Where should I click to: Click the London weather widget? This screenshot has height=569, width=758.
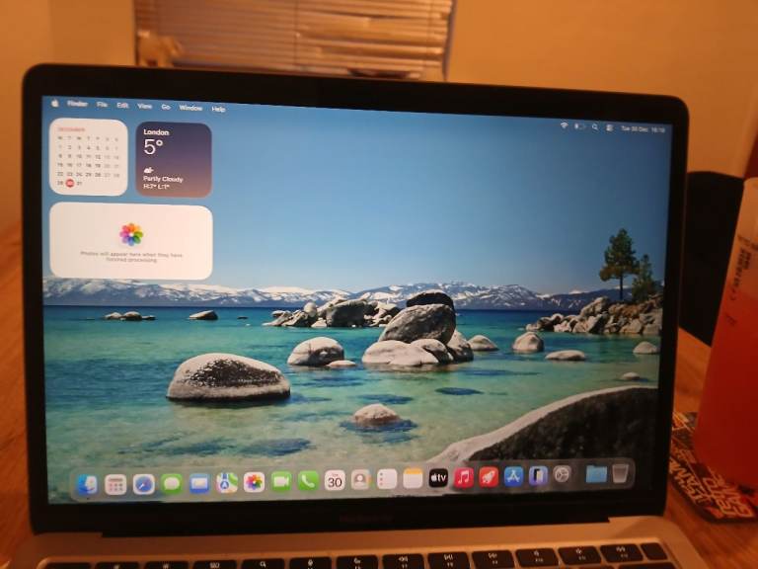pyautogui.click(x=174, y=159)
